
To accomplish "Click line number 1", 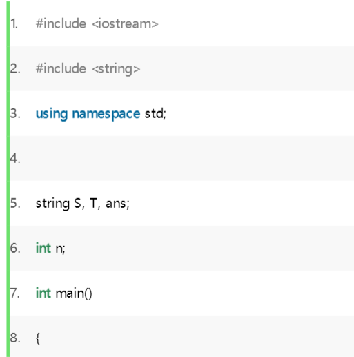I will tap(14, 23).
